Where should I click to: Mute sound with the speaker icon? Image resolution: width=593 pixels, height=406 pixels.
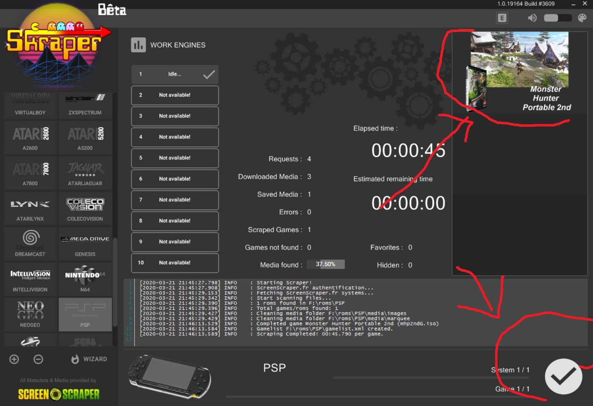point(532,18)
